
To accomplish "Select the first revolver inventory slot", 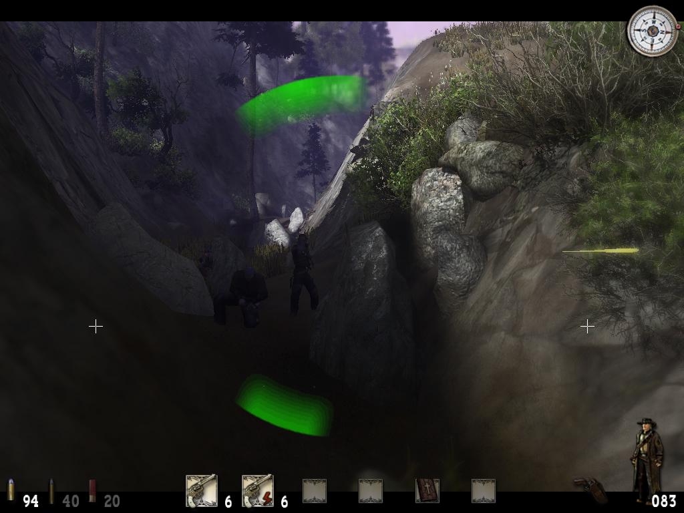I will coord(202,491).
